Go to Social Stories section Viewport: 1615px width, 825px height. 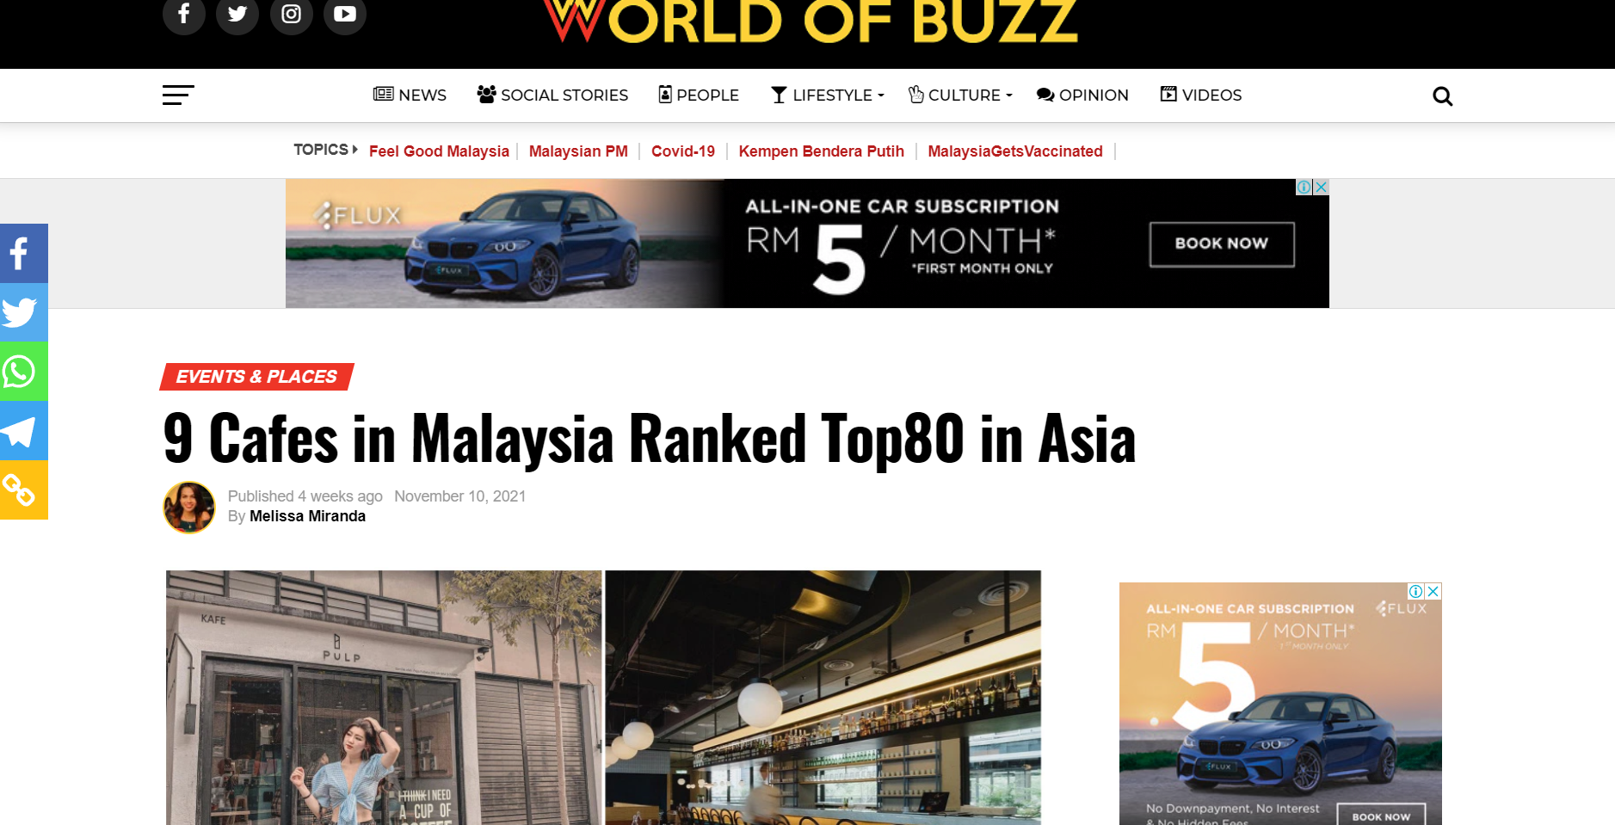tap(552, 95)
